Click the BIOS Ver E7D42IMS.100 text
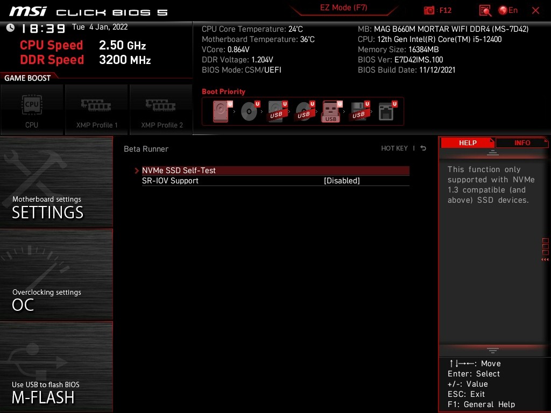The height and width of the screenshot is (413, 551). click(x=400, y=60)
